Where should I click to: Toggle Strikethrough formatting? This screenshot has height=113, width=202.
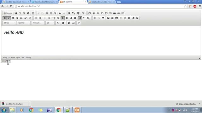click(17, 18)
